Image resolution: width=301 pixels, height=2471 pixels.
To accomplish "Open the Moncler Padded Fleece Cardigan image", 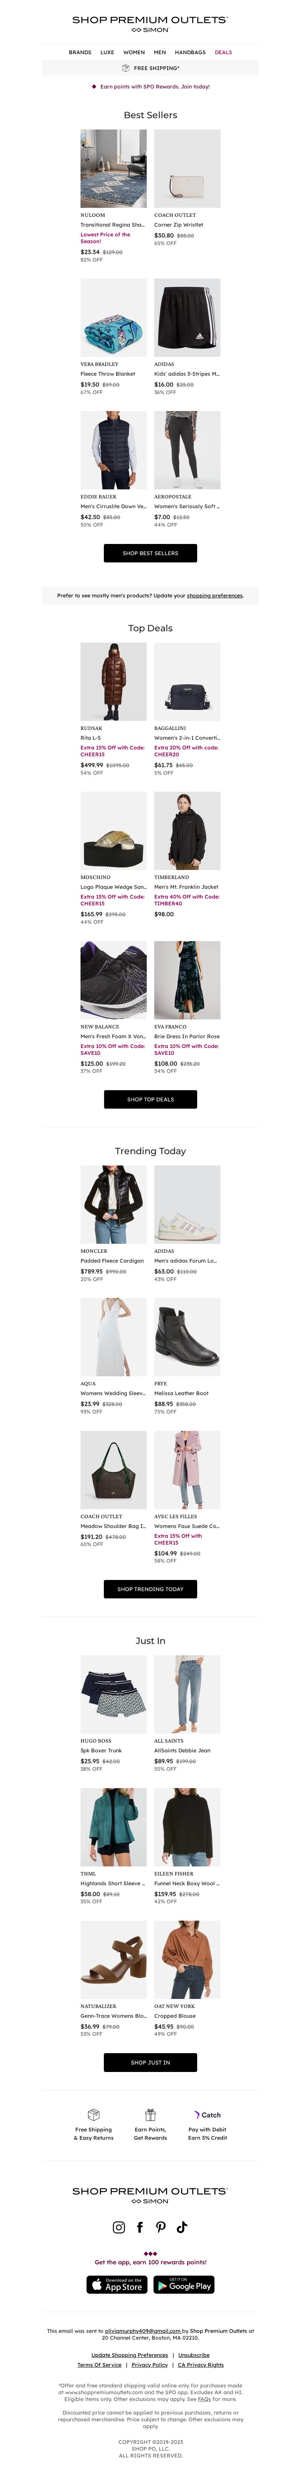I will pos(113,1205).
